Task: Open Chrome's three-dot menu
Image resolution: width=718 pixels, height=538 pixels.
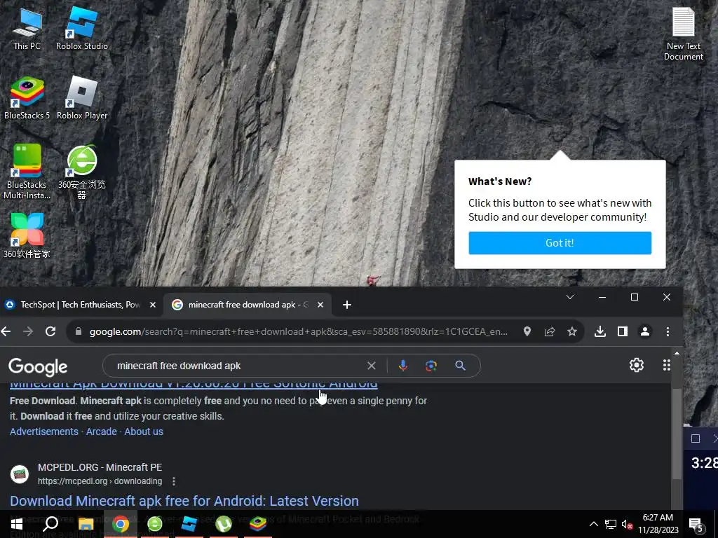Action: tap(668, 331)
